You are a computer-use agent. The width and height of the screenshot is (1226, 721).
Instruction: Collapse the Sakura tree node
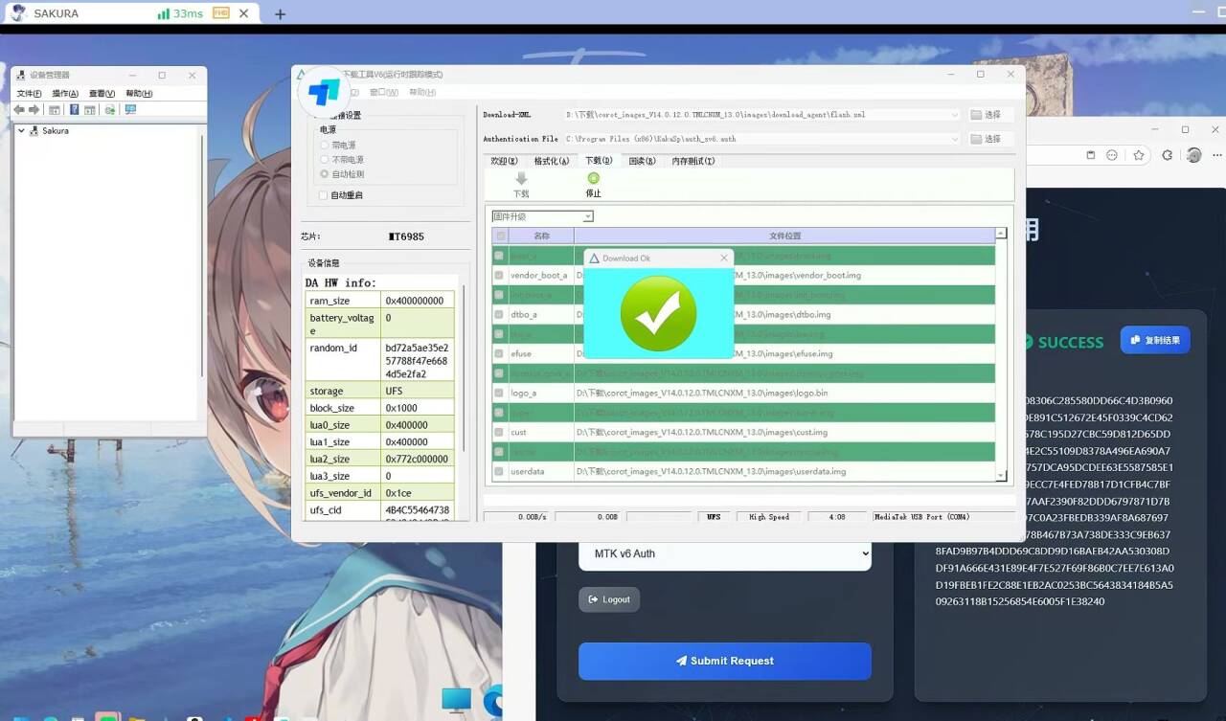point(22,131)
